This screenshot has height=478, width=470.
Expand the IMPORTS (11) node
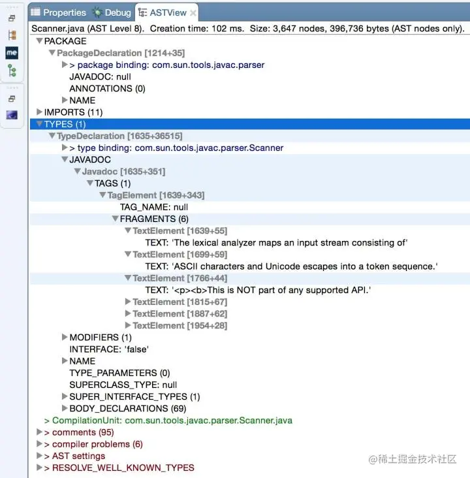39,112
